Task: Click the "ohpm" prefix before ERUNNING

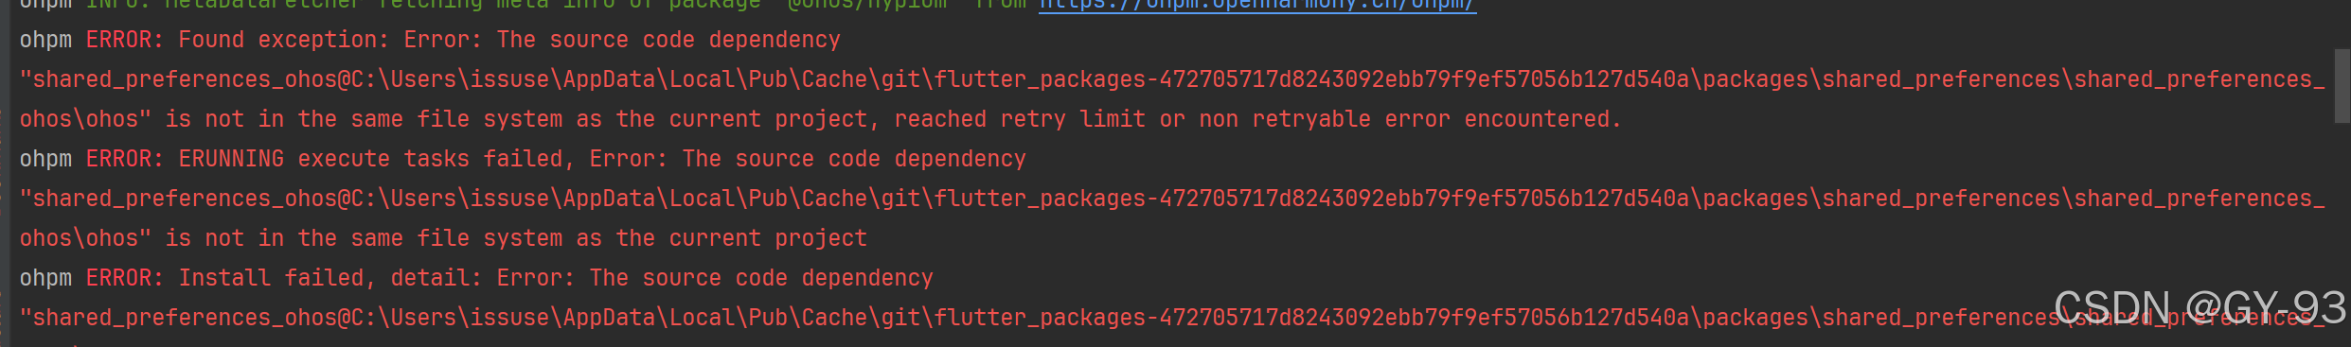Action: (45, 159)
